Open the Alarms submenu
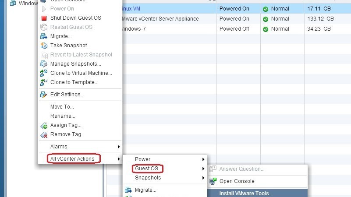The image size is (351, 197). [59, 147]
